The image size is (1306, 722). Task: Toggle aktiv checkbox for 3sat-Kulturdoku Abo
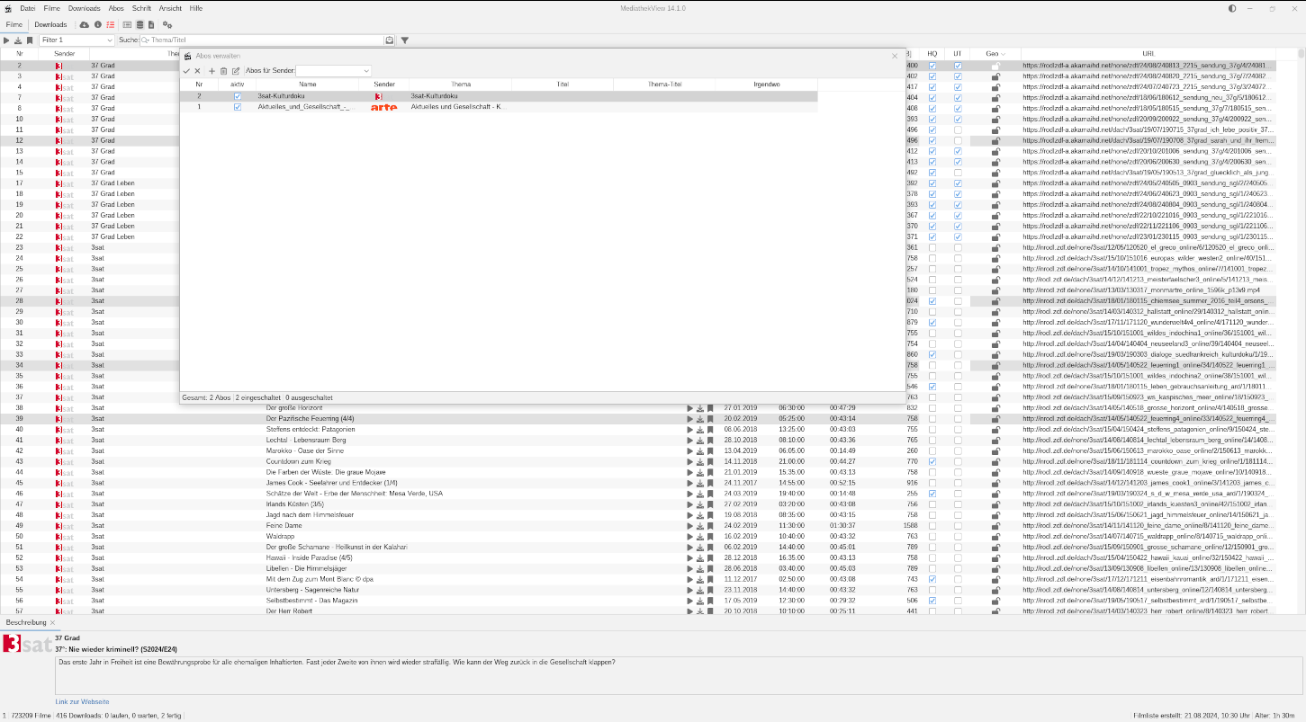[238, 96]
